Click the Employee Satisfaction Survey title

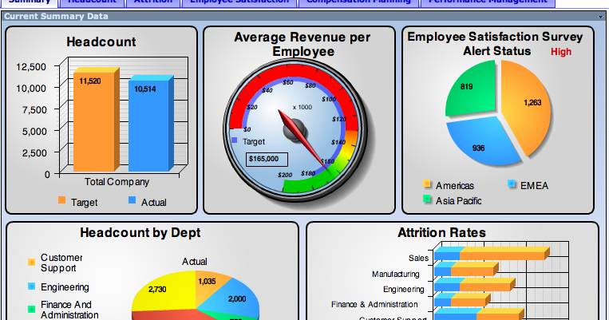(x=495, y=44)
